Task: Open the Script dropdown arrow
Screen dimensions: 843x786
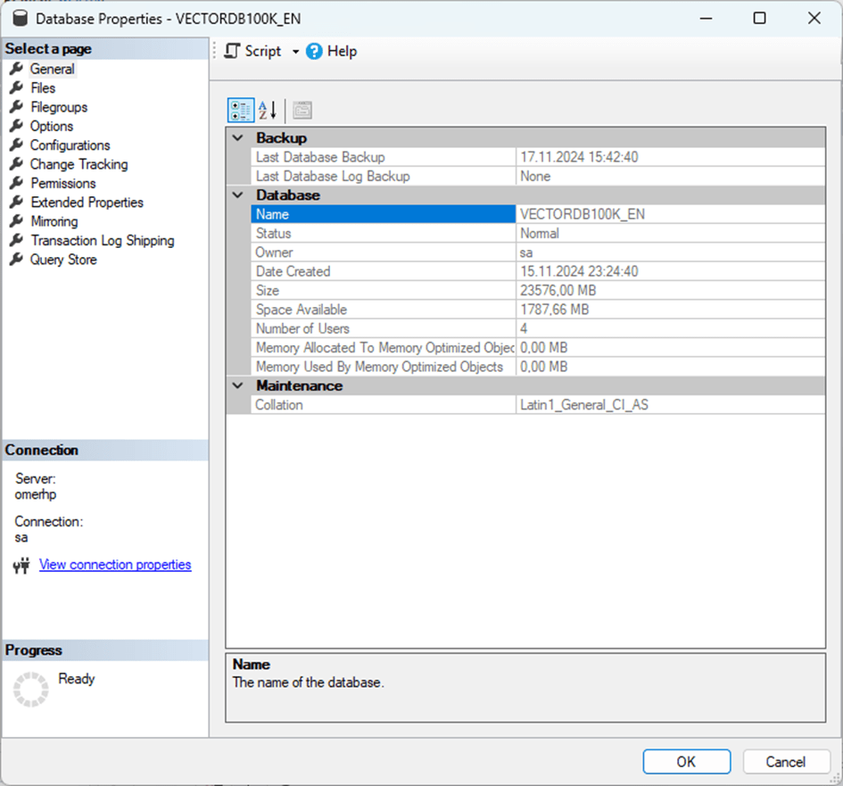Action: click(x=295, y=52)
